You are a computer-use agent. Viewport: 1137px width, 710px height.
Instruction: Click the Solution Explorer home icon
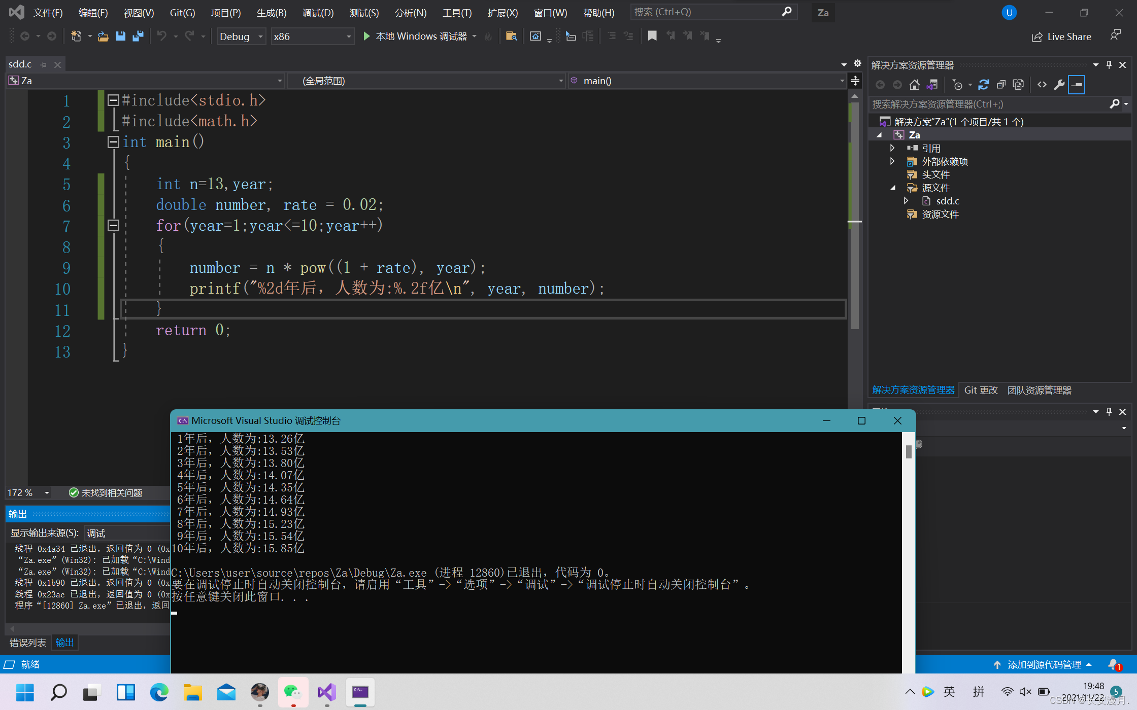coord(914,85)
